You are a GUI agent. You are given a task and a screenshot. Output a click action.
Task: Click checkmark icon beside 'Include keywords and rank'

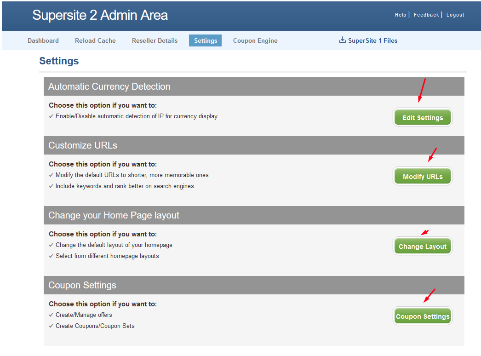(51, 186)
